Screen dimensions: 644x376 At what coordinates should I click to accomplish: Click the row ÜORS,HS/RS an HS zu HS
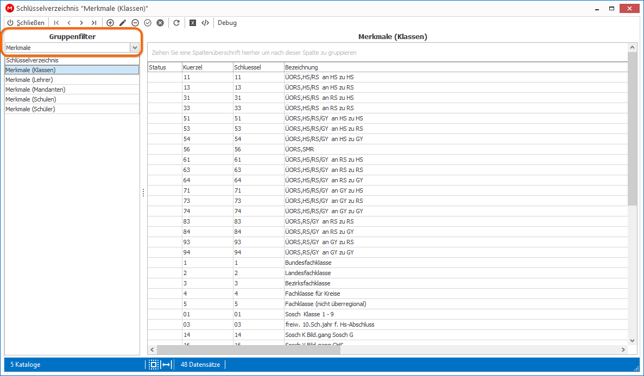(388, 77)
